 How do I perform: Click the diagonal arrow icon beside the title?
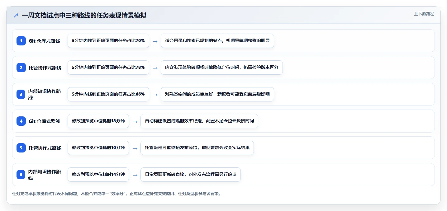point(16,15)
